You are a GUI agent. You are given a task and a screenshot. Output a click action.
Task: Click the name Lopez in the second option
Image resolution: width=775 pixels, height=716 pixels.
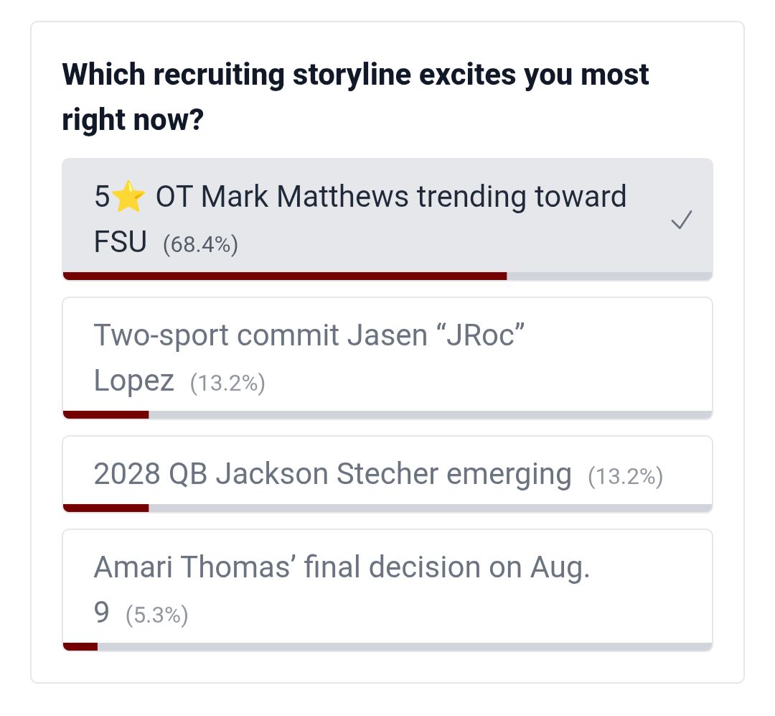click(134, 381)
